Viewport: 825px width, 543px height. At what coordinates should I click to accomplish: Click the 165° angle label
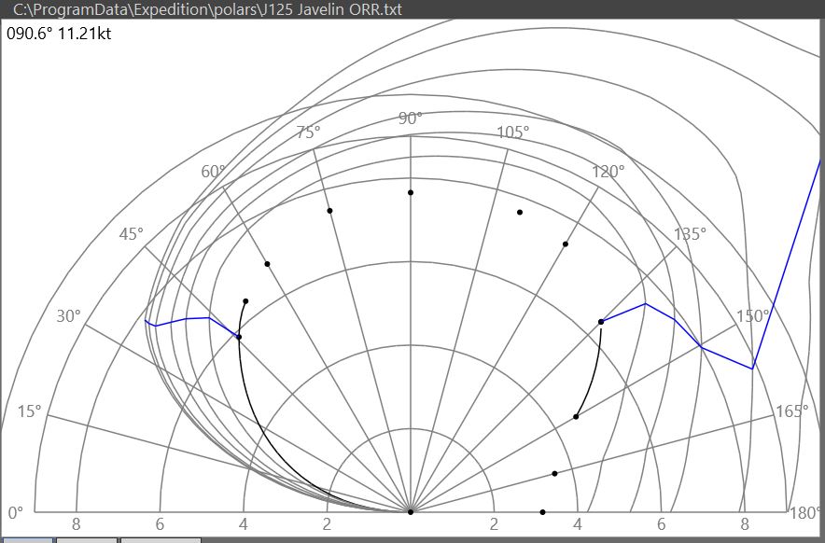click(x=791, y=411)
